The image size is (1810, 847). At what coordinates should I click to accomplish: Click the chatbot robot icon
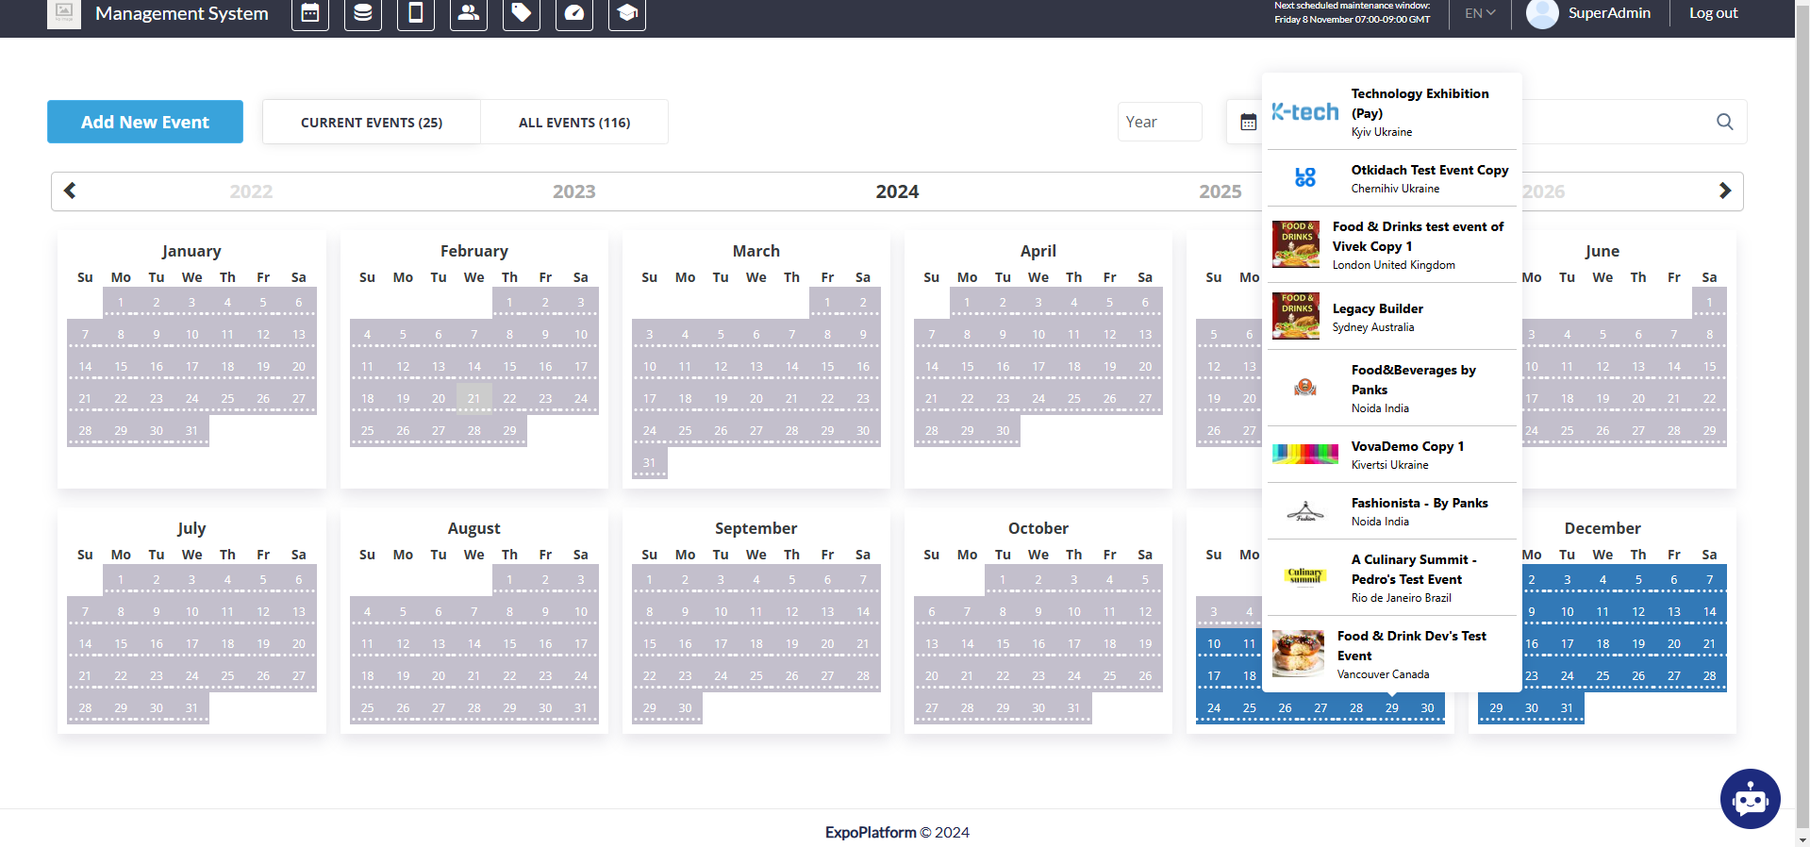pyautogui.click(x=1750, y=799)
